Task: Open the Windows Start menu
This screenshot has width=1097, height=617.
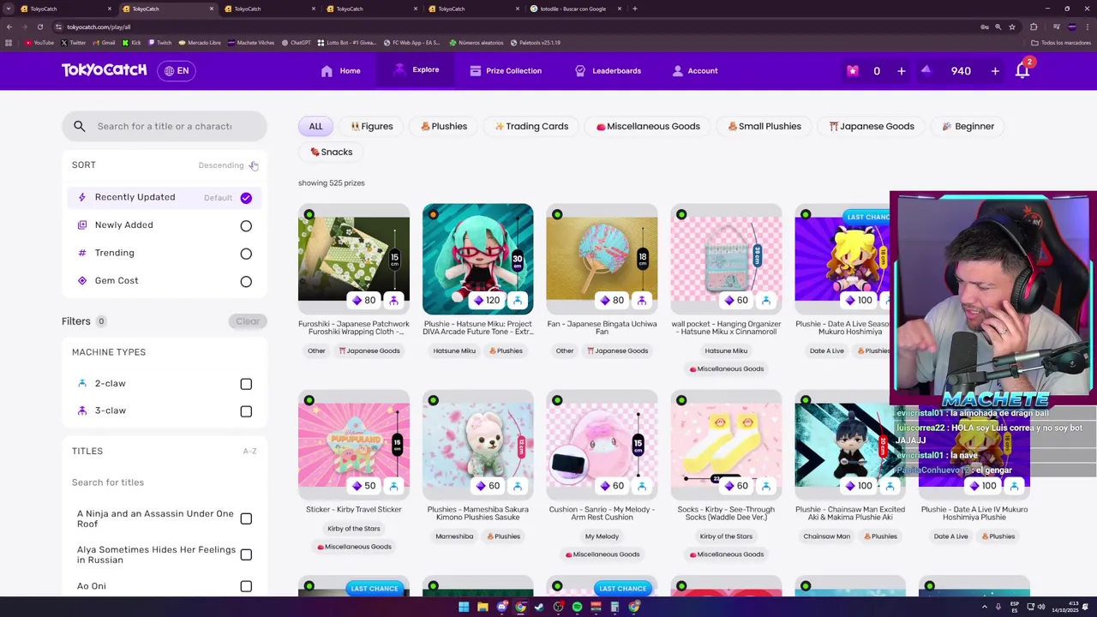Action: tap(464, 607)
